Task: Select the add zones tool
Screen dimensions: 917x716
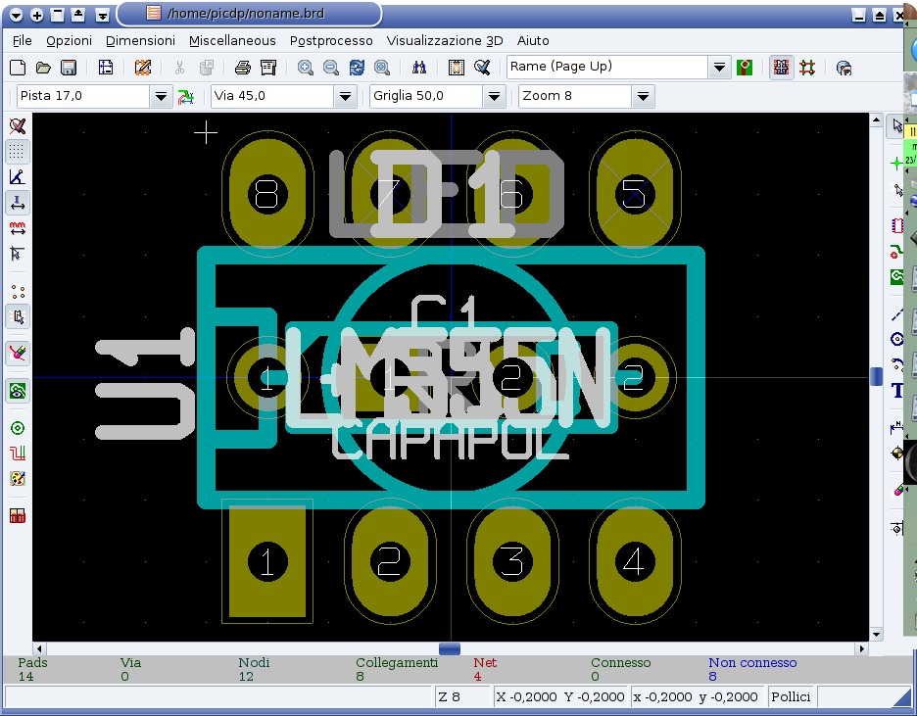Action: (x=897, y=276)
